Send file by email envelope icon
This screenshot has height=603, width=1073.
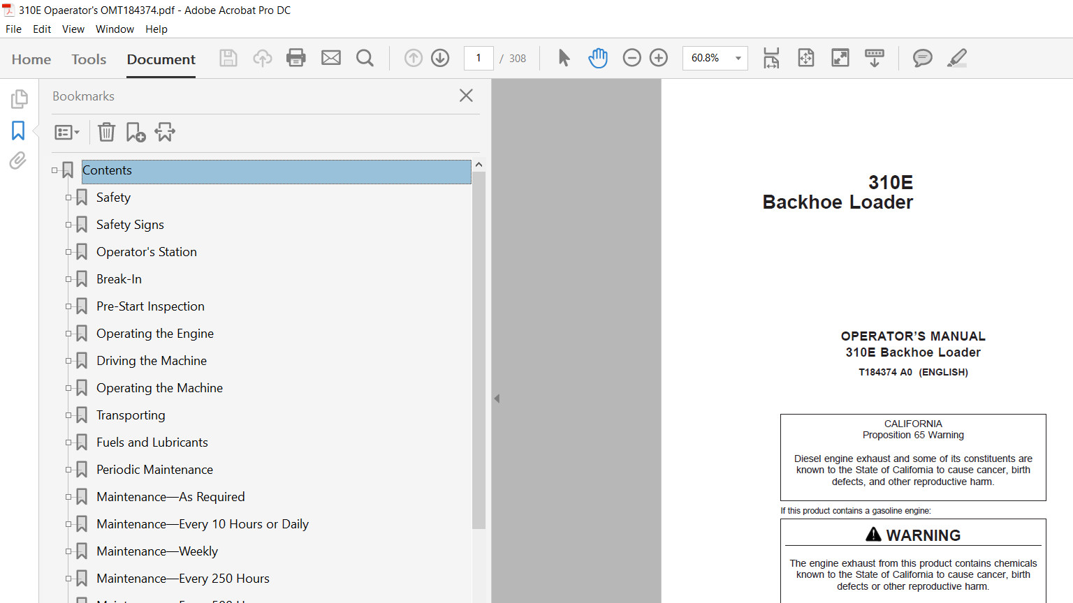click(x=331, y=58)
